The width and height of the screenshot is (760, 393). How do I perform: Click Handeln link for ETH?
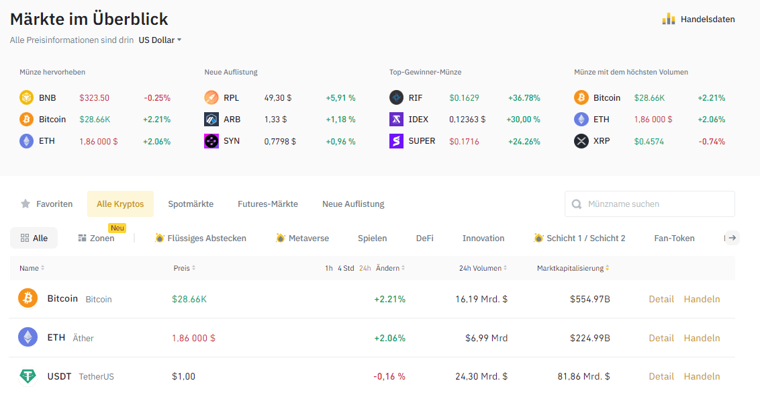tap(702, 338)
